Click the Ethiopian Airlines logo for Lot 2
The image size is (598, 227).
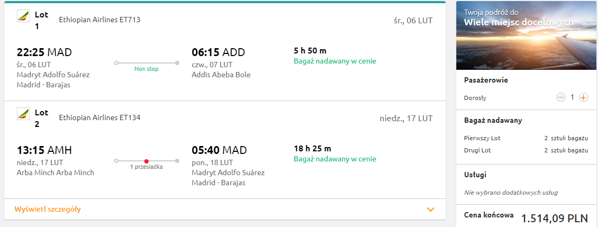pos(23,114)
